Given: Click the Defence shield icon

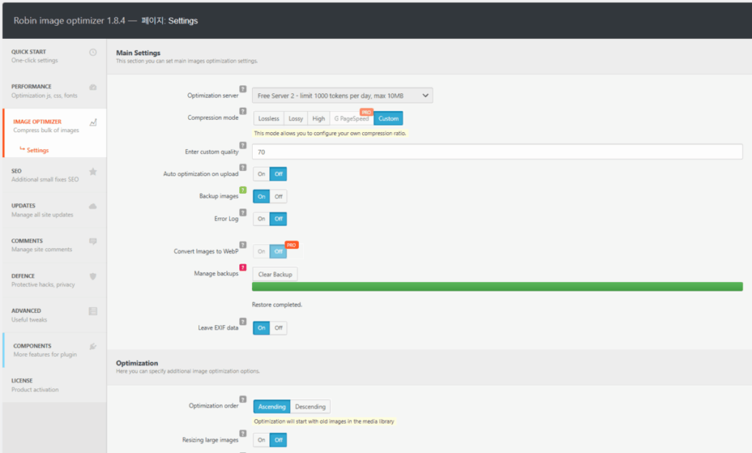Looking at the screenshot, I should coord(93,277).
